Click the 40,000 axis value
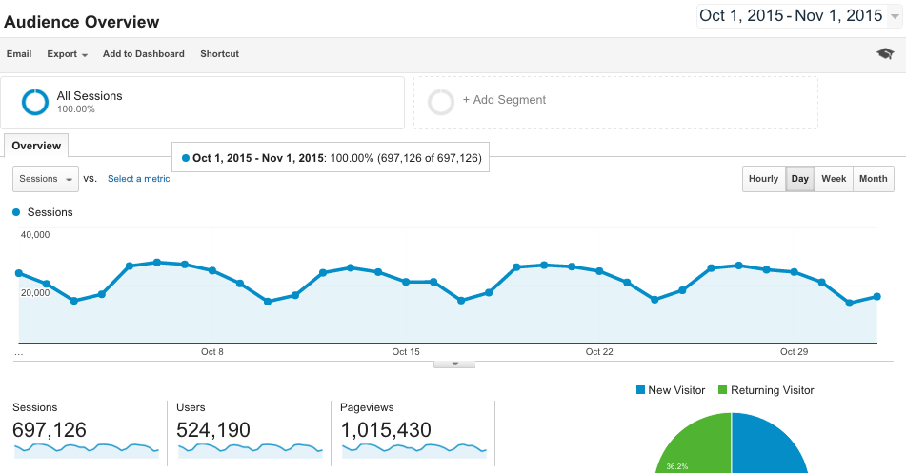This screenshot has height=473, width=906. pos(35,234)
